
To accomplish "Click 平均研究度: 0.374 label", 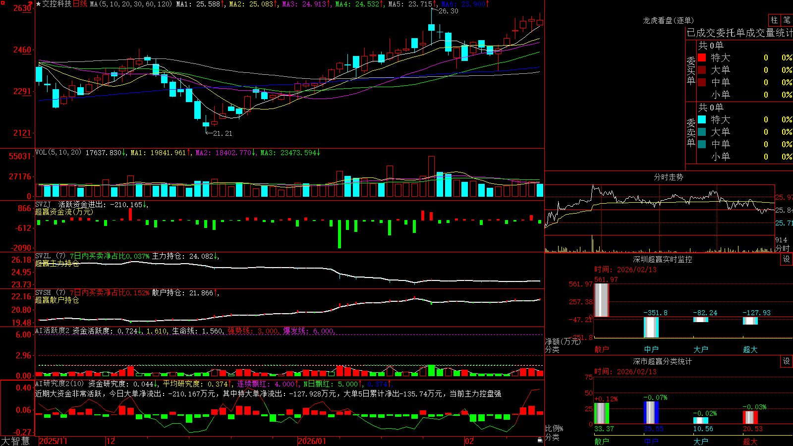I will (x=197, y=384).
